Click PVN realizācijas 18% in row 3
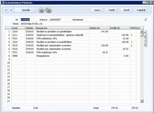This screenshot has width=154, height=113. [62, 39]
